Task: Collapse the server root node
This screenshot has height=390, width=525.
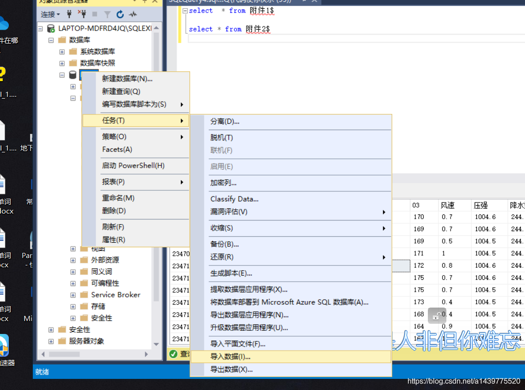Action: point(41,29)
